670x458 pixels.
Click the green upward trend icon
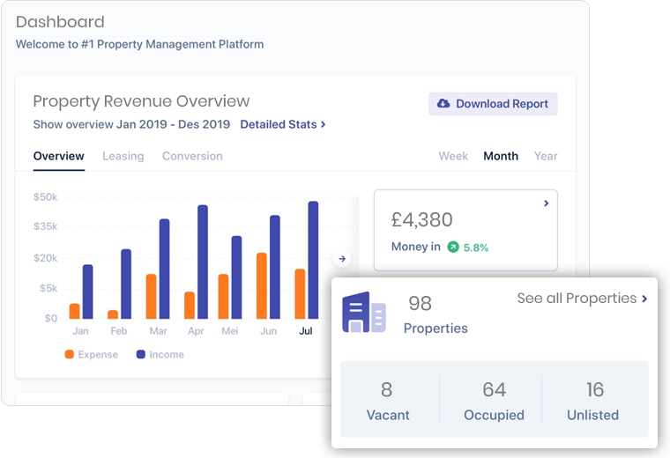point(453,247)
